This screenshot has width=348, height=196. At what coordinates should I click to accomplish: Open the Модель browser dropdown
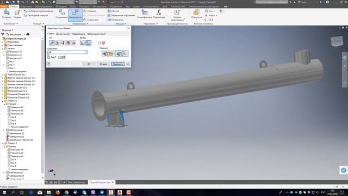point(8,30)
